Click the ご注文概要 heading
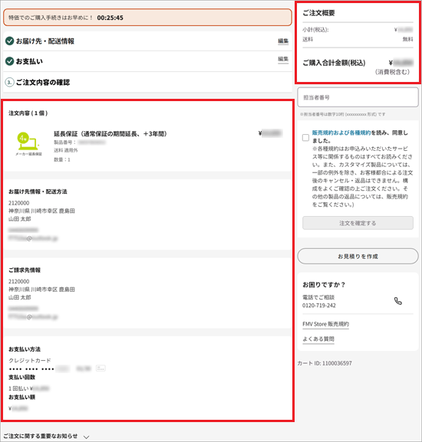Screen dimensions: 422x442 (x=318, y=13)
